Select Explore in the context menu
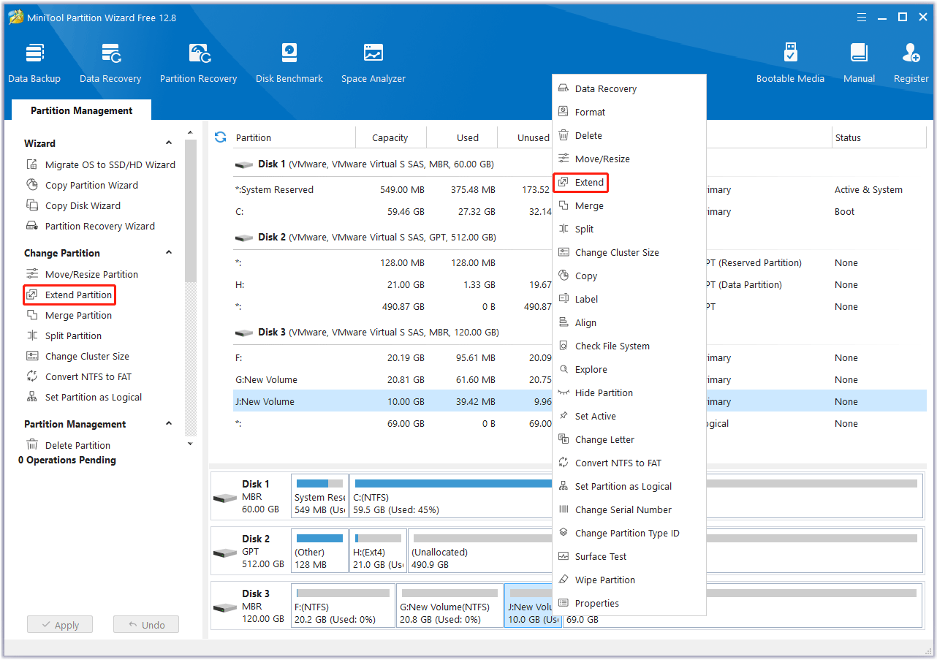This screenshot has height=660, width=937. 629,369
